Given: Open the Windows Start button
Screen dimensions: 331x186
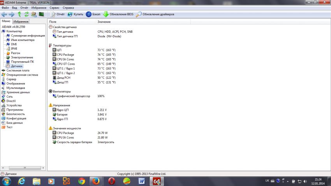Looking at the screenshot, I should 6,181.
